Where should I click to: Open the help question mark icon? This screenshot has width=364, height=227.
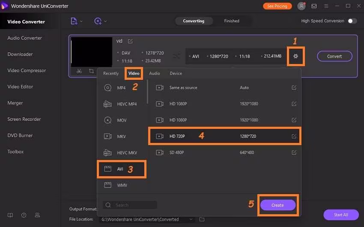click(24, 215)
